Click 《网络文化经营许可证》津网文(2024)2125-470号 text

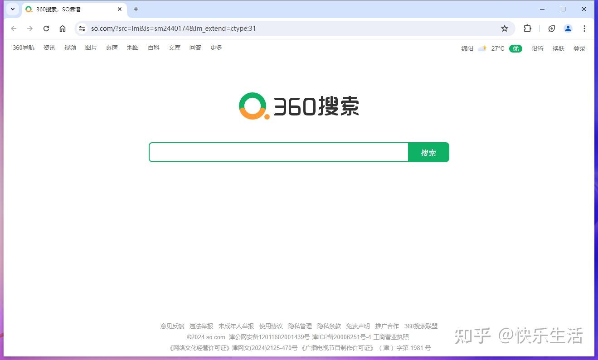(x=233, y=348)
